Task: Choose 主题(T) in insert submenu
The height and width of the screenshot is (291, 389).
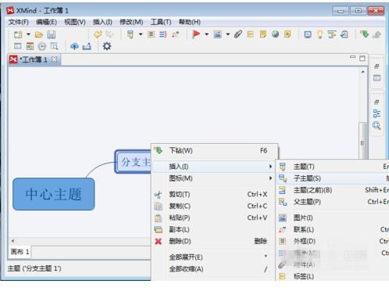Action: coord(333,167)
